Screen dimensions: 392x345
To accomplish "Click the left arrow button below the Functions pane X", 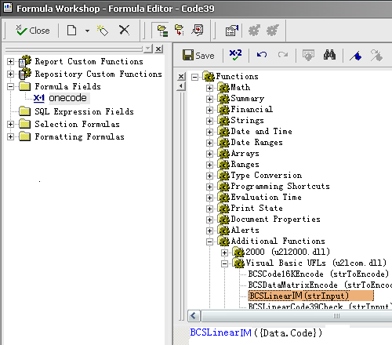I will [181, 86].
